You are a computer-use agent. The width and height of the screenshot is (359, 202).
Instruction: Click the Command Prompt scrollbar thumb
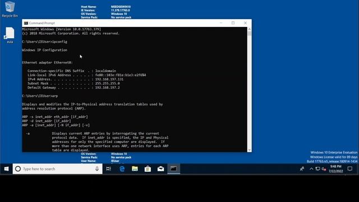click(x=249, y=34)
